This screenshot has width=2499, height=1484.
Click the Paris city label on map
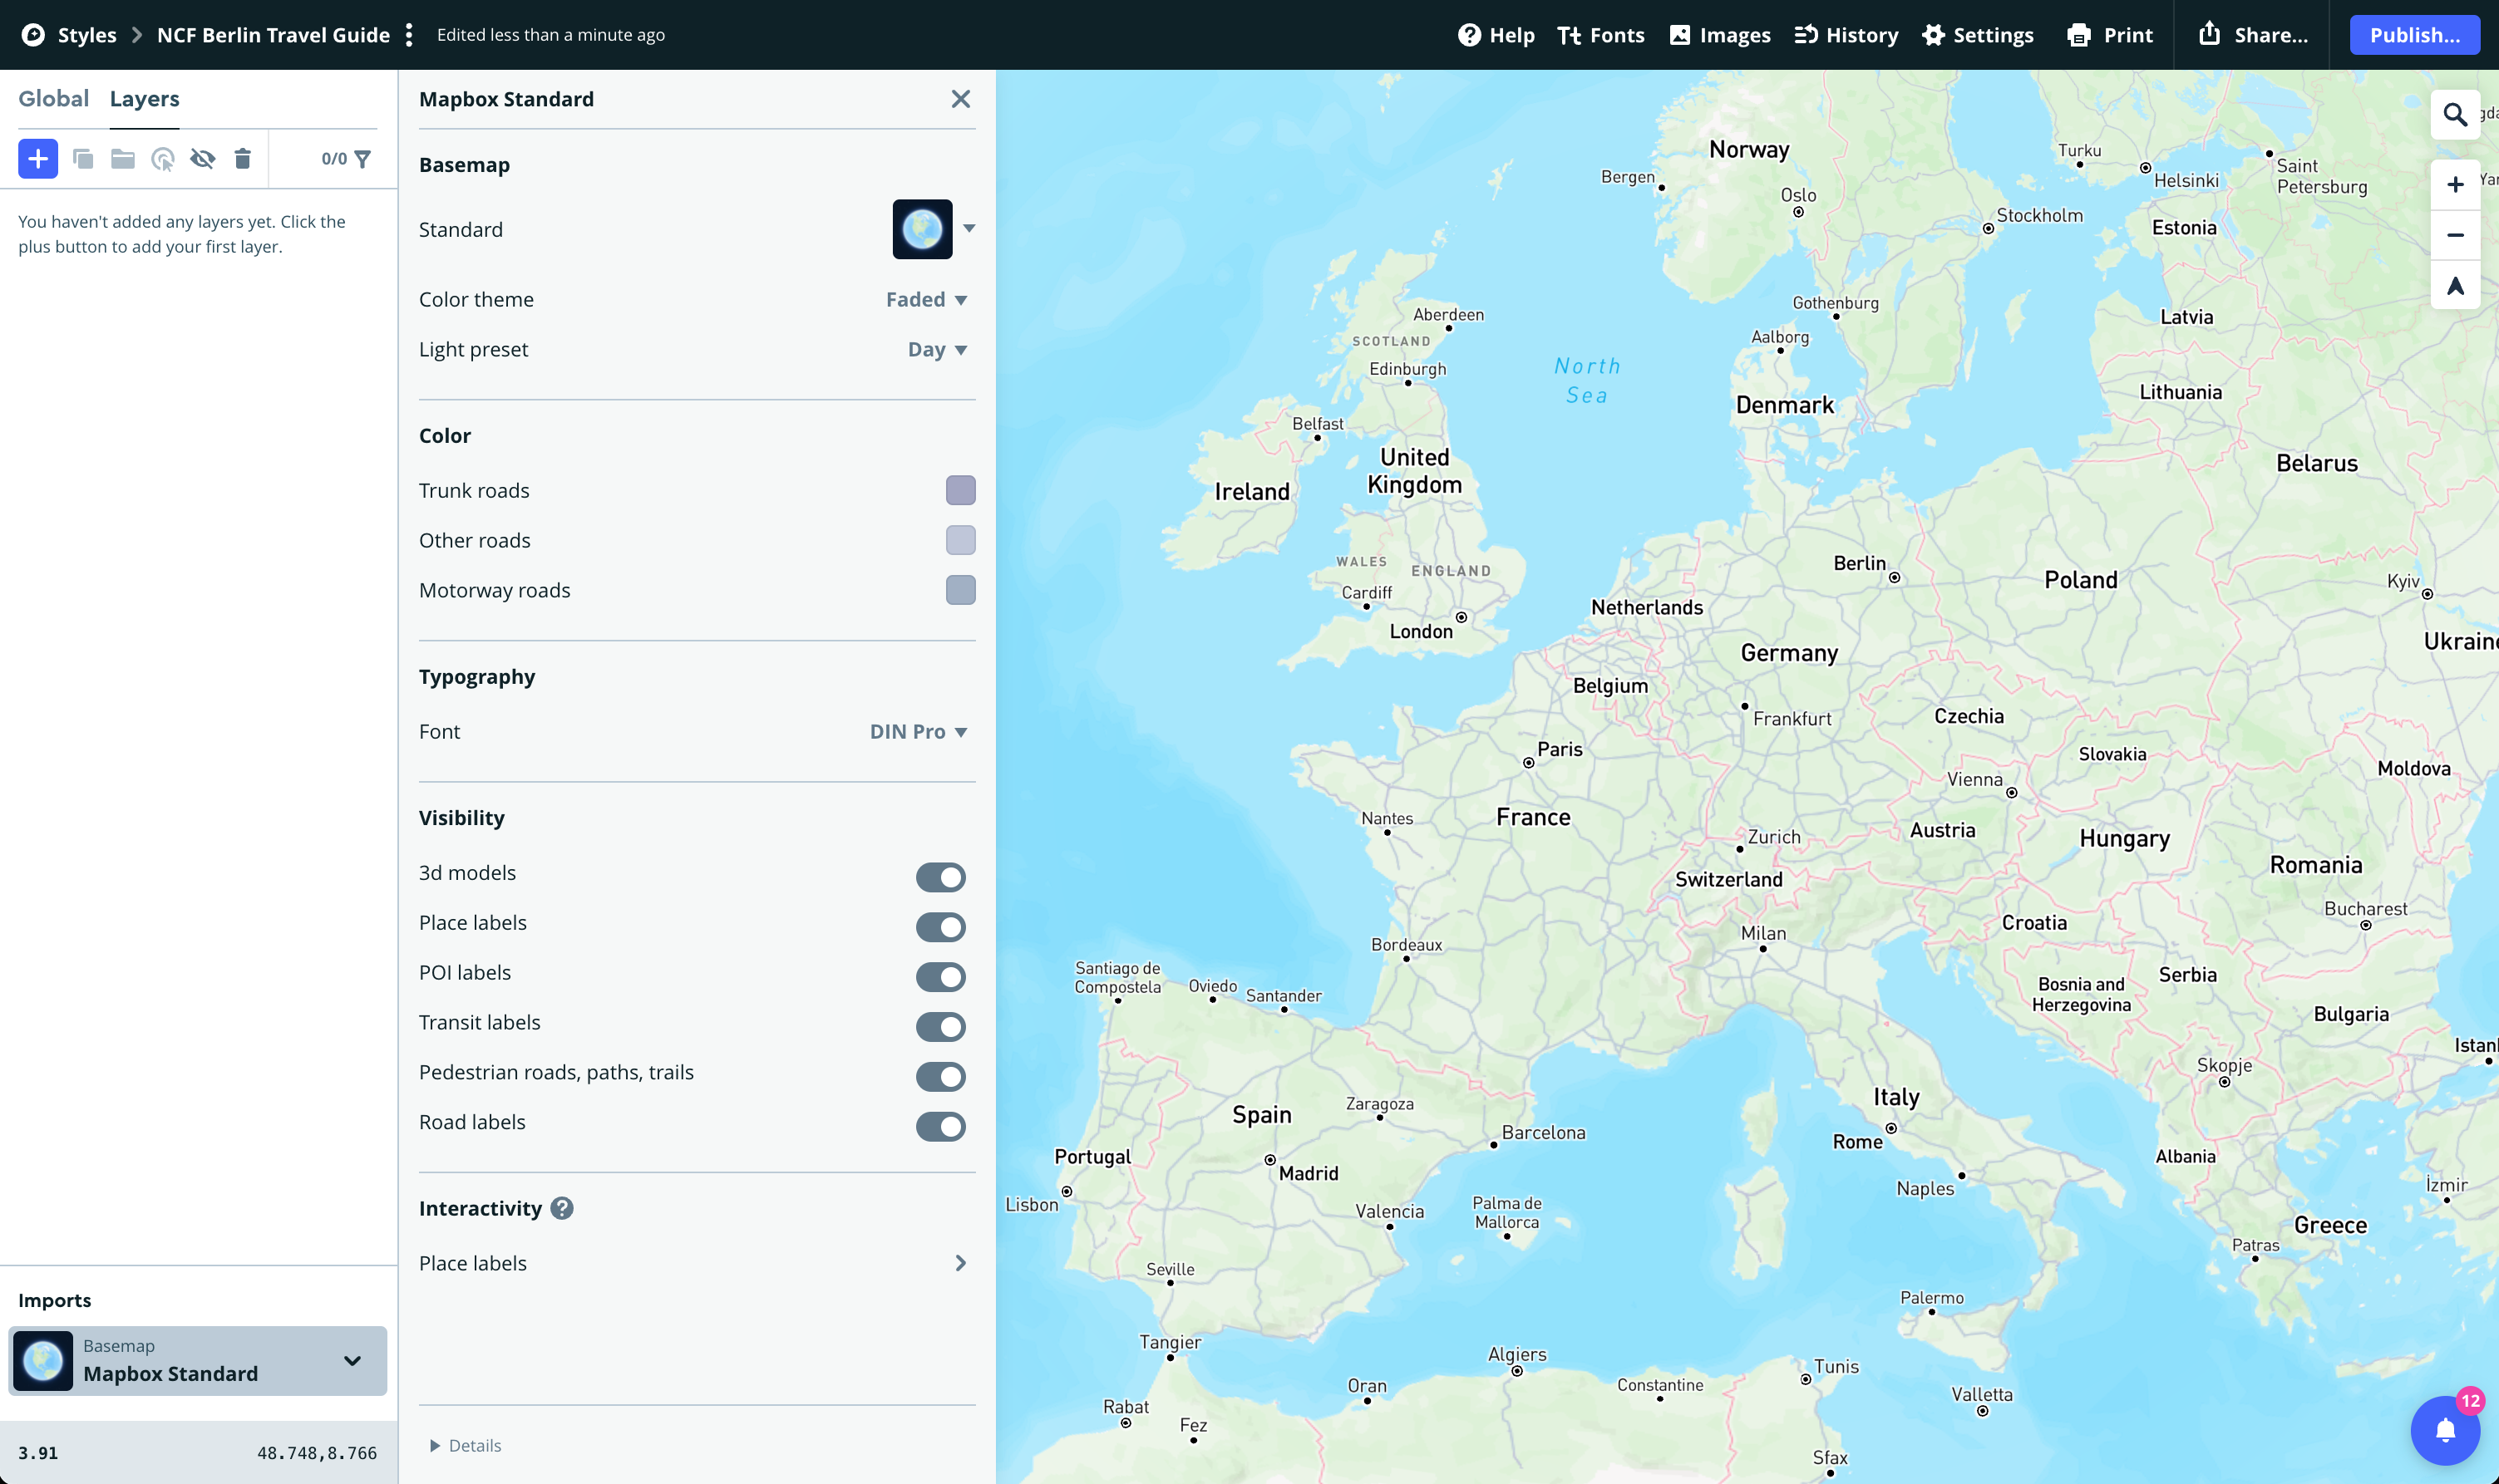pyautogui.click(x=1560, y=749)
